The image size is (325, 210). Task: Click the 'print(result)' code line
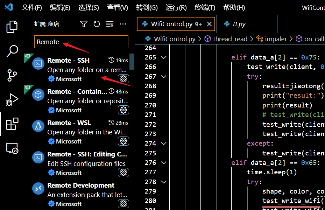click(x=287, y=105)
